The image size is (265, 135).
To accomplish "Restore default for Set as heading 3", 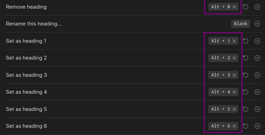I will (246, 75).
